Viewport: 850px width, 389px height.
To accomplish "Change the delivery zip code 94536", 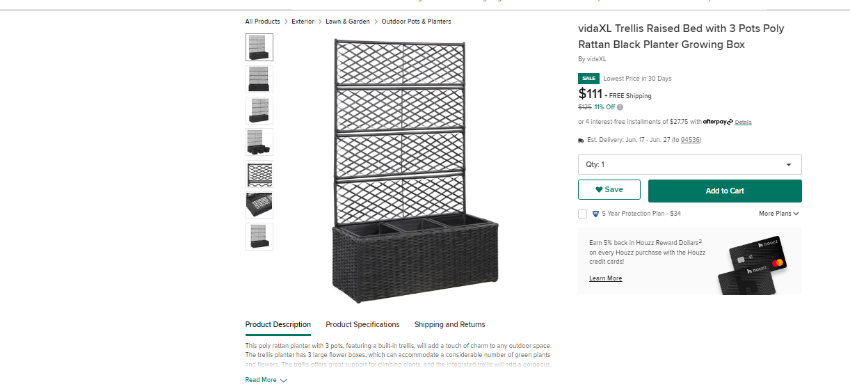I will [690, 140].
